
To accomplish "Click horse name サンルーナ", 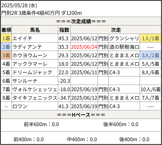I will click(25, 81).
